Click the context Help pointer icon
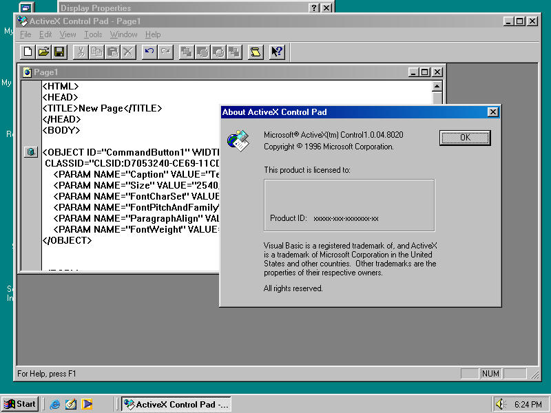Viewport: 551px width, 413px height. pyautogui.click(x=277, y=52)
